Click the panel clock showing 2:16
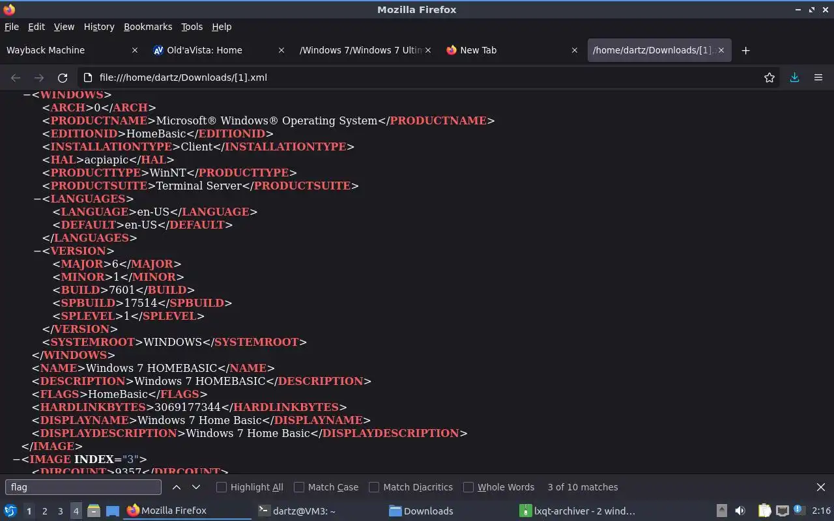834x521 pixels. 821,511
